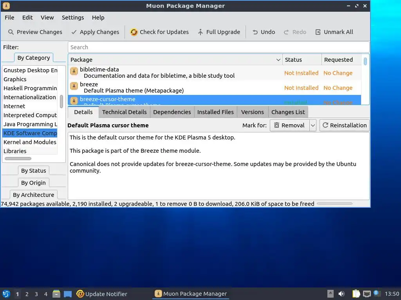The height and width of the screenshot is (300, 401).
Task: Select the Haskell Programming category
Action: click(x=30, y=88)
